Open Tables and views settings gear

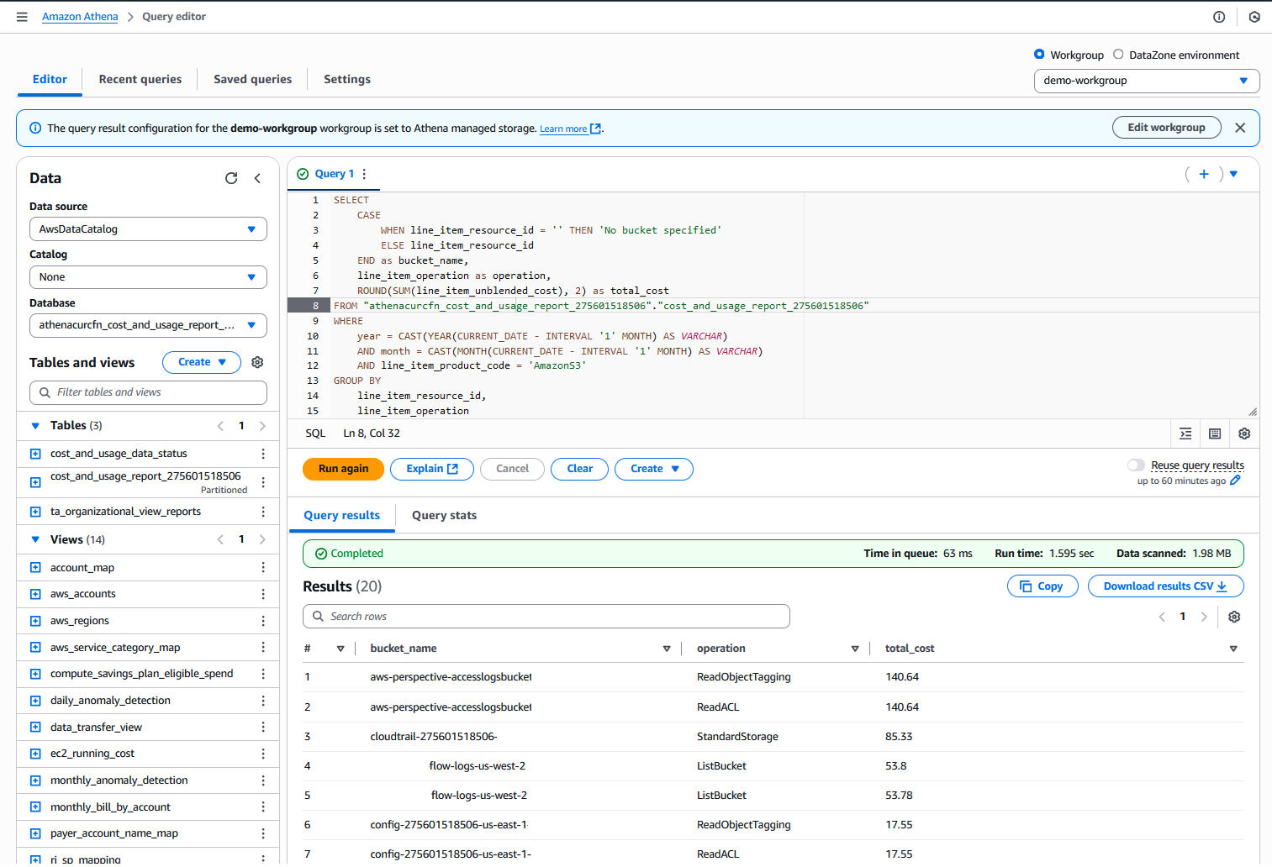(x=257, y=362)
